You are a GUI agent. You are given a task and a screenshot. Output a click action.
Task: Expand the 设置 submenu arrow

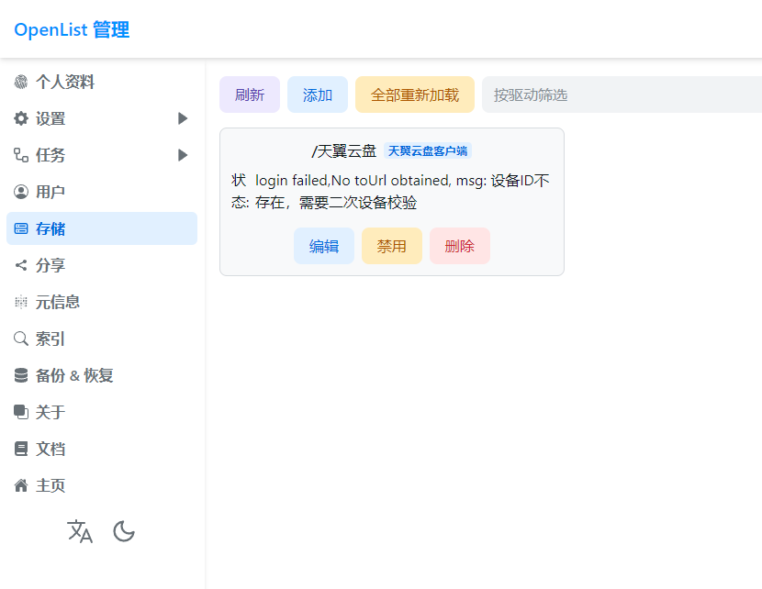click(x=183, y=118)
